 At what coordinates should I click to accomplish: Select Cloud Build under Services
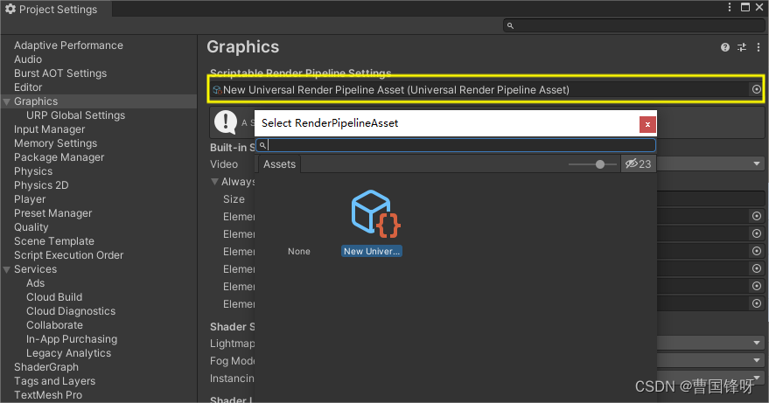click(x=54, y=297)
